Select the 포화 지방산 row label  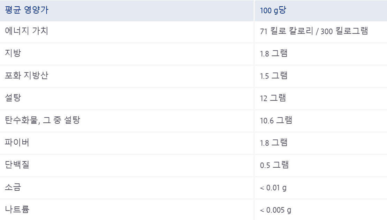click(x=26, y=75)
